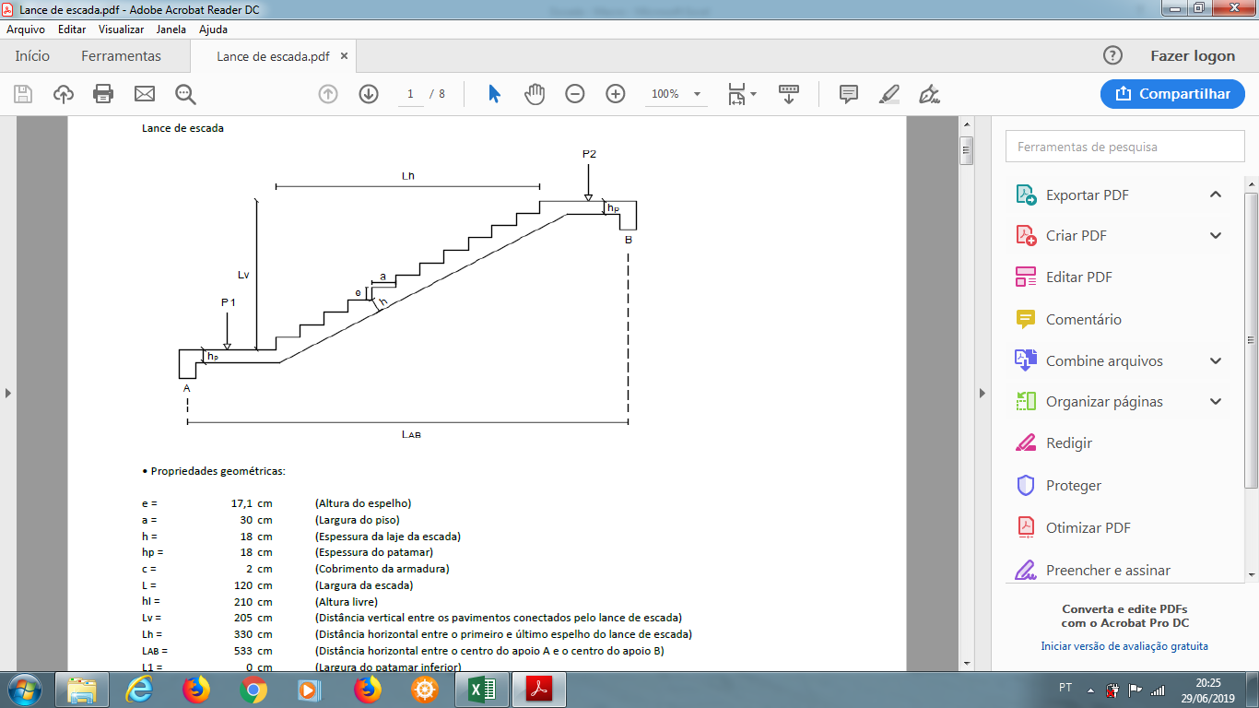
Task: Open Google Chrome from the taskbar
Action: coord(253,690)
